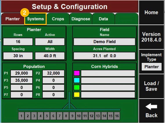Edit the green corn hybrid name field
This screenshot has width=165, height=123.
point(108,87)
